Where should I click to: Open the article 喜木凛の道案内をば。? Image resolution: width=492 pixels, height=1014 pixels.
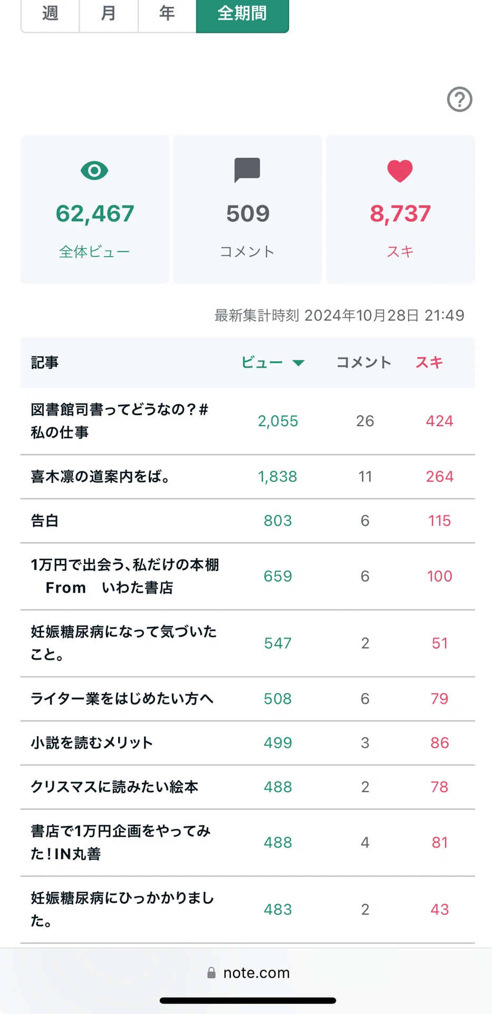[x=101, y=476]
